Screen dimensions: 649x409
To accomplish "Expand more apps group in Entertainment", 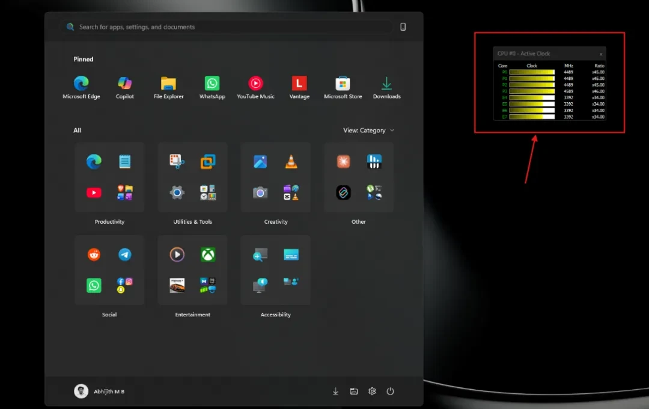I will (x=208, y=286).
